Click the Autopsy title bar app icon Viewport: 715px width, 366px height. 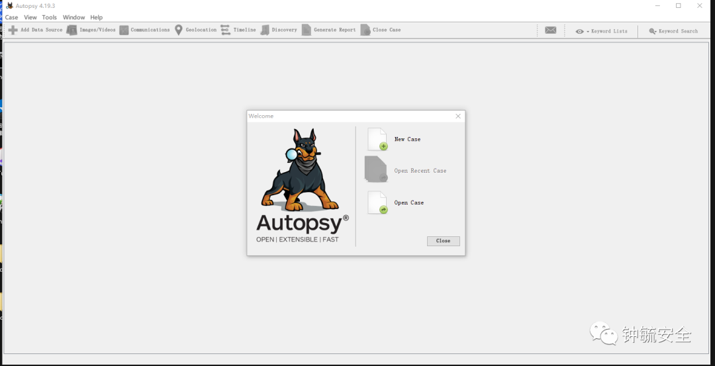point(9,5)
